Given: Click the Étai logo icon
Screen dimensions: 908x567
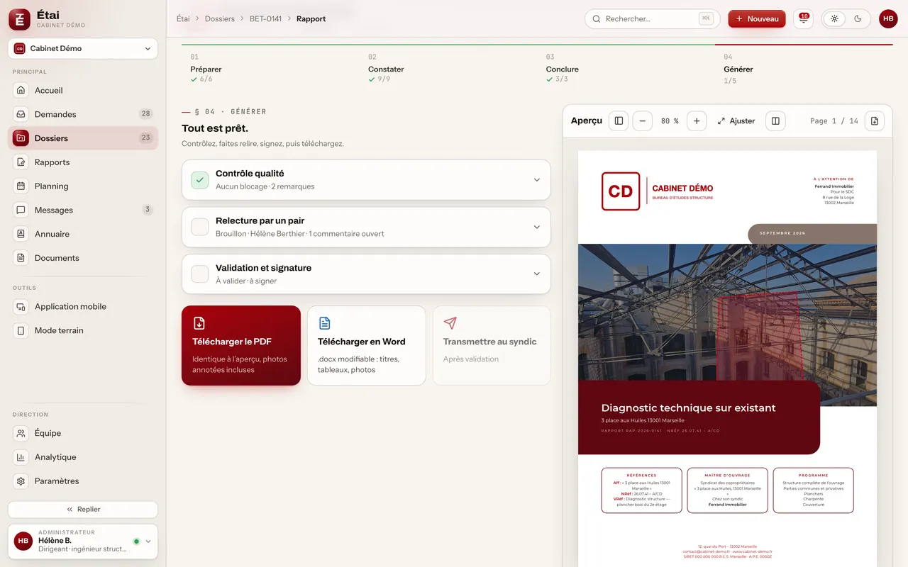Looking at the screenshot, I should [x=19, y=19].
